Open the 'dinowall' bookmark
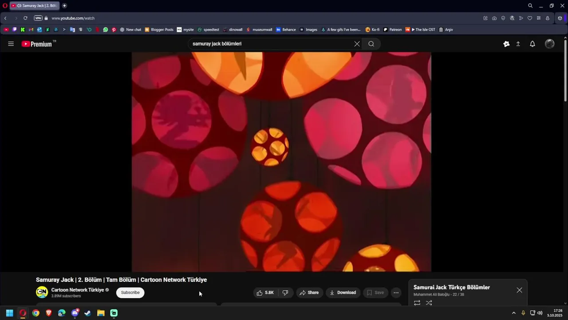Screen dimensions: 568x320 [x=233, y=30]
